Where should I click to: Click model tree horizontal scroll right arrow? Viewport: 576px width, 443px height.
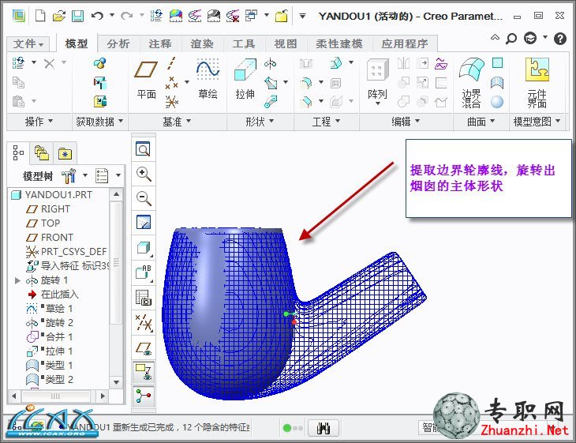[103, 396]
